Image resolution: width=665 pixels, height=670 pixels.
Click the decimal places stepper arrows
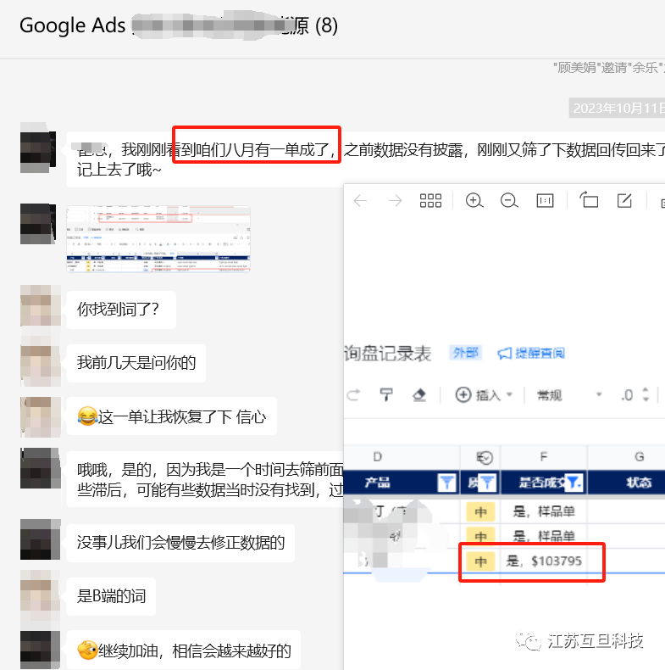pyautogui.click(x=646, y=394)
